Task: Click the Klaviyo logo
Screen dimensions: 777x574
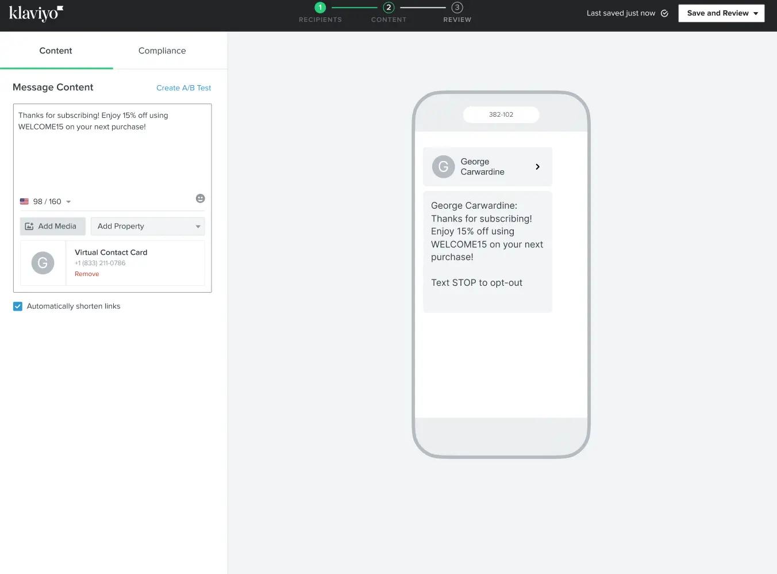Action: 36,13
